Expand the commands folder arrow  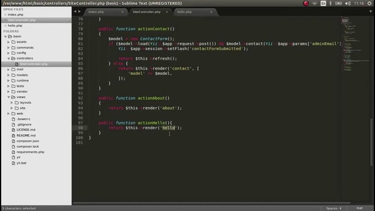[9, 47]
